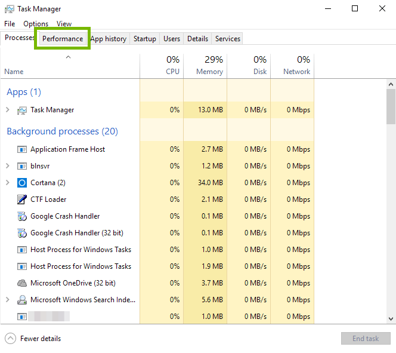Image resolution: width=396 pixels, height=353 pixels.
Task: Minimize the Task Manager window
Action: coord(328,8)
